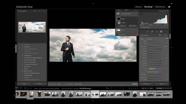Collapse the Histogram panel triangle
This screenshot has width=186, height=104.
click(x=168, y=11)
